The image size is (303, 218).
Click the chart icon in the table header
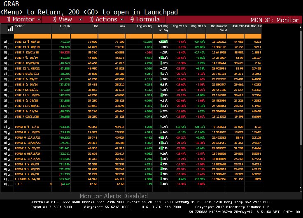pos(10,28)
